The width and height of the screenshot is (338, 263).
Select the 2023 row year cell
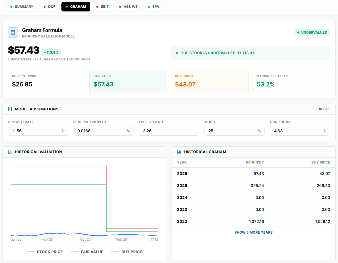pos(182,210)
